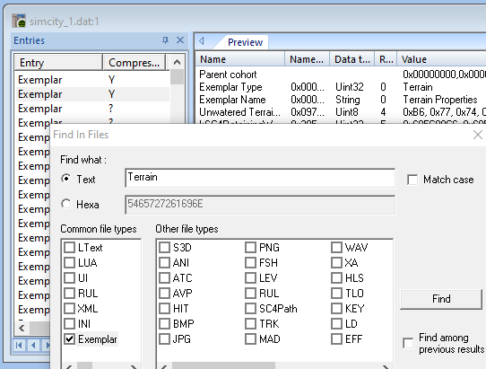Check the PNG file type
The image size is (486, 369).
pos(250,247)
